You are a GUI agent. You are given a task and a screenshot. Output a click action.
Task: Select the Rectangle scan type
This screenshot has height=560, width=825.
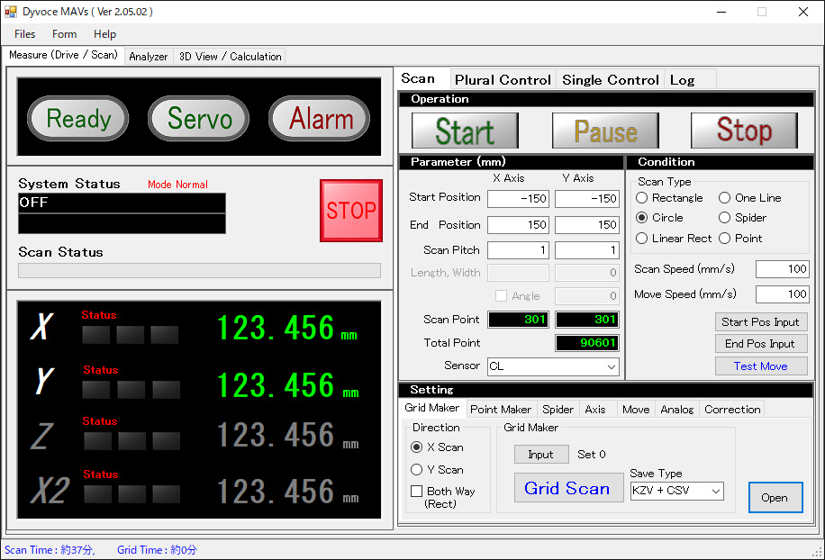[642, 198]
